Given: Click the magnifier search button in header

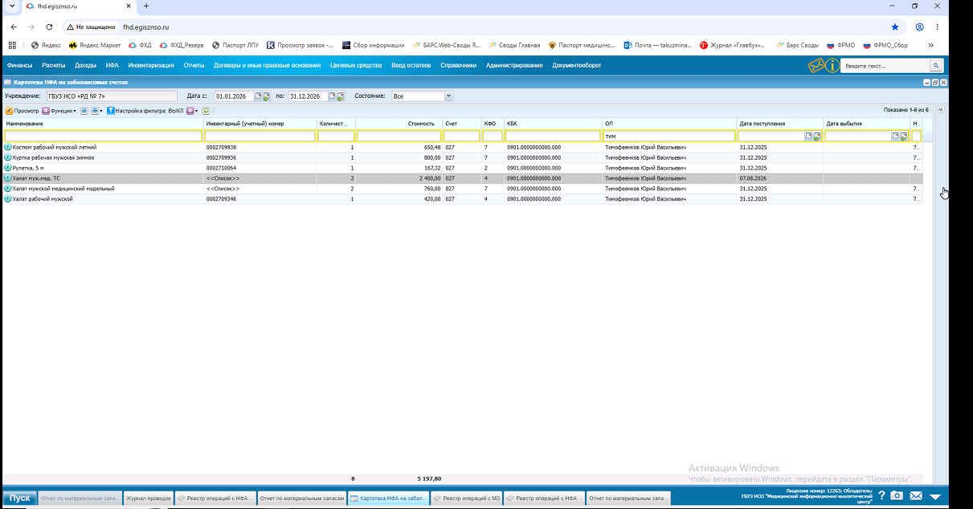Looking at the screenshot, I should click(936, 66).
